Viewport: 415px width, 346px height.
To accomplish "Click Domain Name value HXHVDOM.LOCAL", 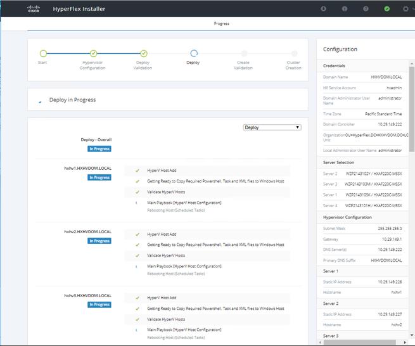I will point(386,77).
